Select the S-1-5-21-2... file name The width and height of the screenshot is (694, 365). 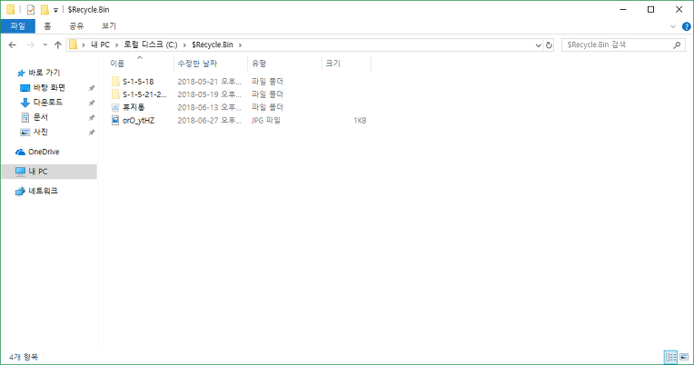144,94
